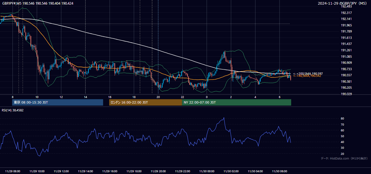Click price axis value 191.437
This screenshot has width=371, height=174.
(x=346, y=44)
